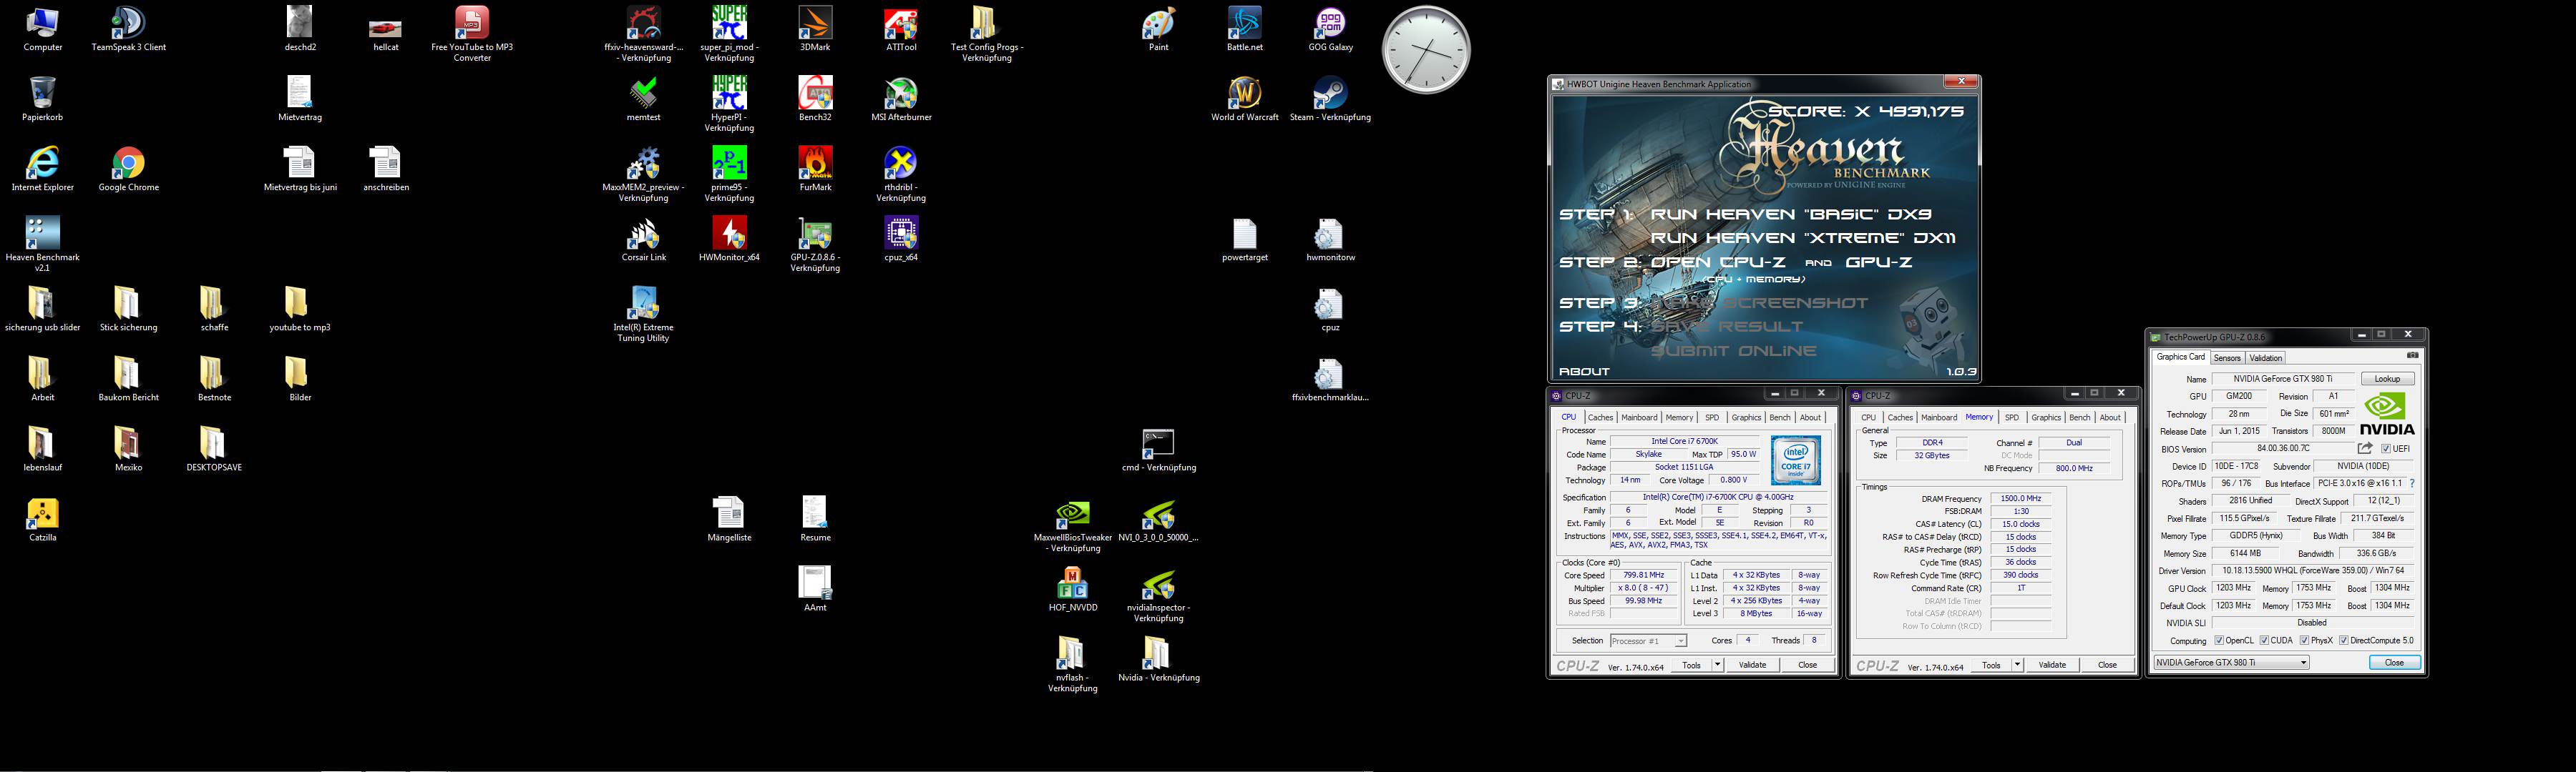2576x772 pixels.
Task: Select the Papierkorb recycle bin icon
Action: (42, 99)
